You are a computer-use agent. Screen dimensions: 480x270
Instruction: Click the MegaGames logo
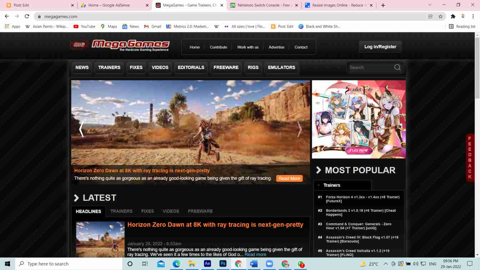120,45
